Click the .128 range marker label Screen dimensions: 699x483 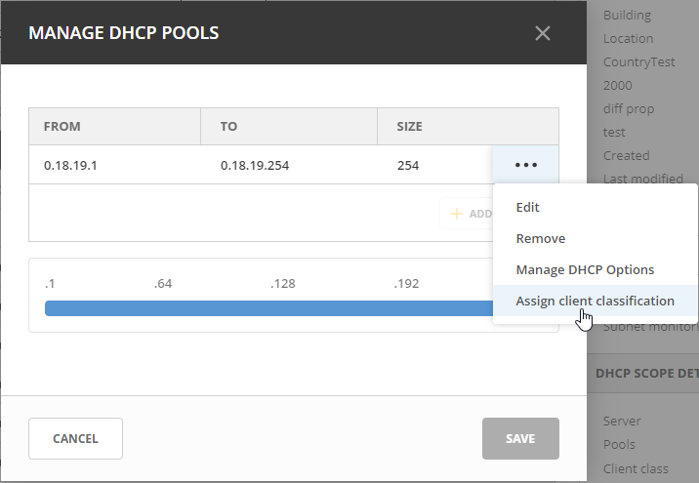pos(283,284)
